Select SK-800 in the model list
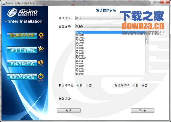Screen dimensions: 171x122 pos(111,63)
